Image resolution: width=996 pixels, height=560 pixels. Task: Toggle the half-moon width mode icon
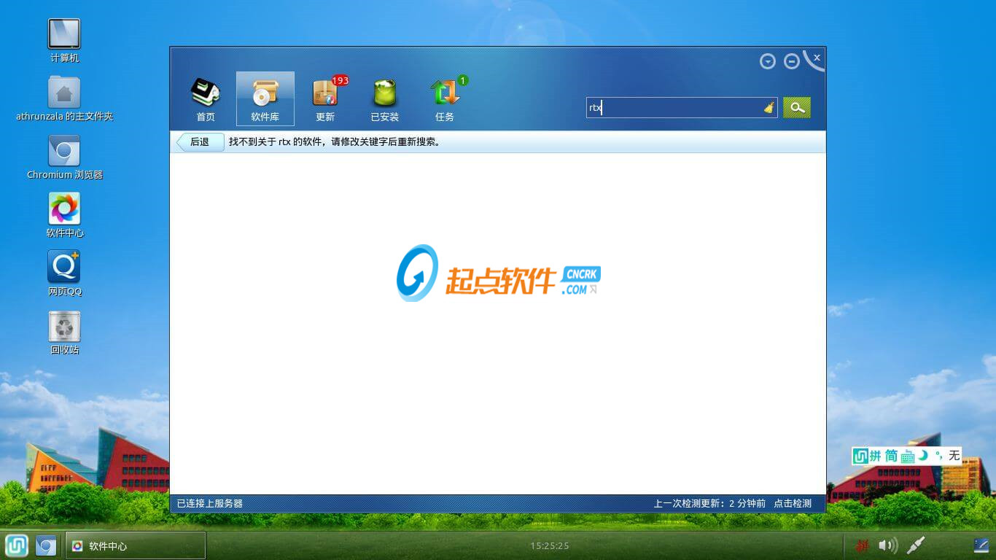tap(923, 456)
